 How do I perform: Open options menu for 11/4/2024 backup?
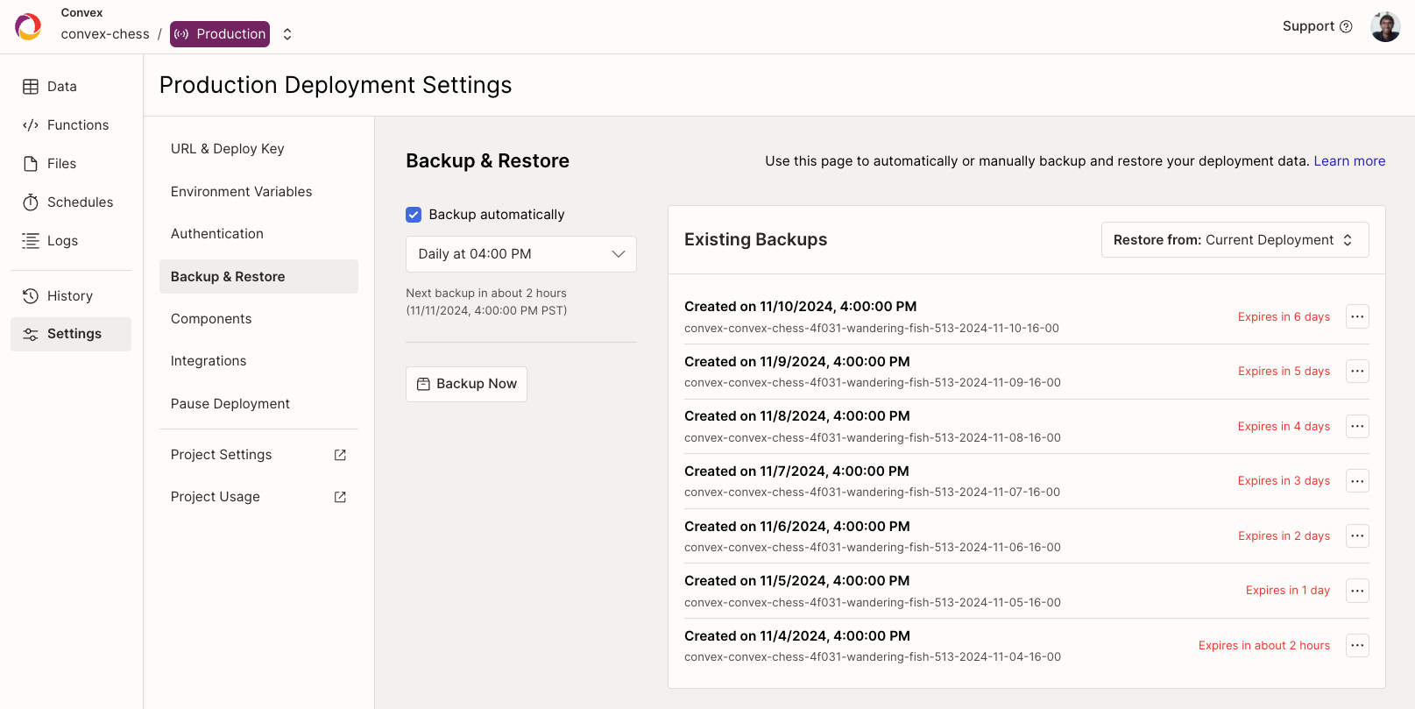pos(1357,646)
